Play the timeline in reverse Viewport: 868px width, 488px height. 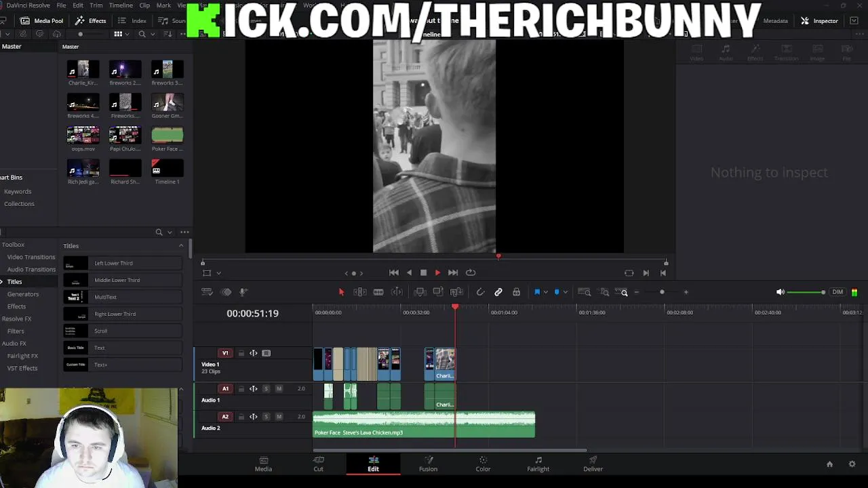coord(409,272)
